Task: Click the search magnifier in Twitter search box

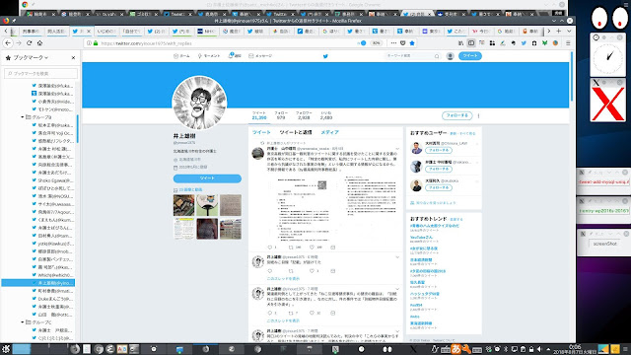Action: tap(437, 56)
